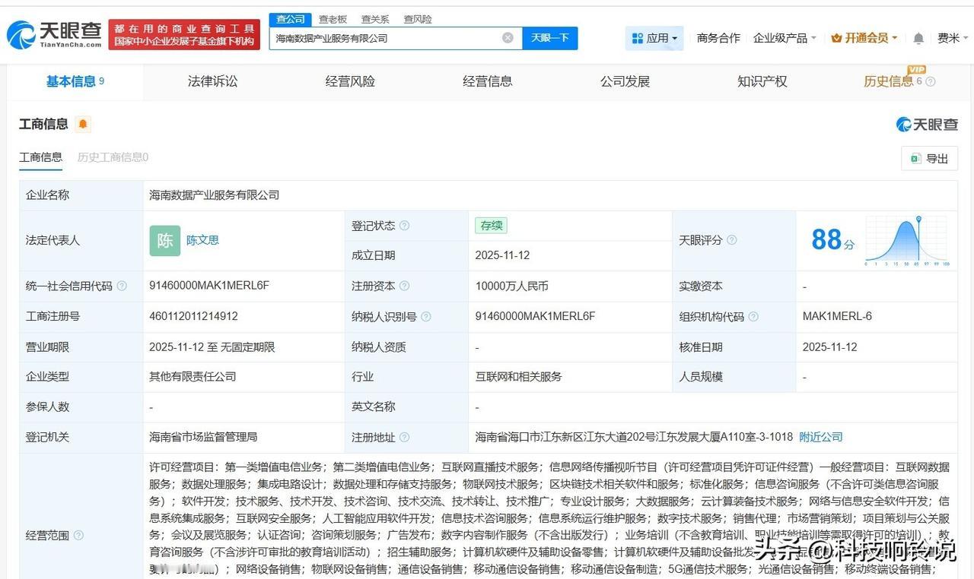Click the question mark beside 天眼评分
Viewport: 974px width, 579px height.
click(x=731, y=240)
